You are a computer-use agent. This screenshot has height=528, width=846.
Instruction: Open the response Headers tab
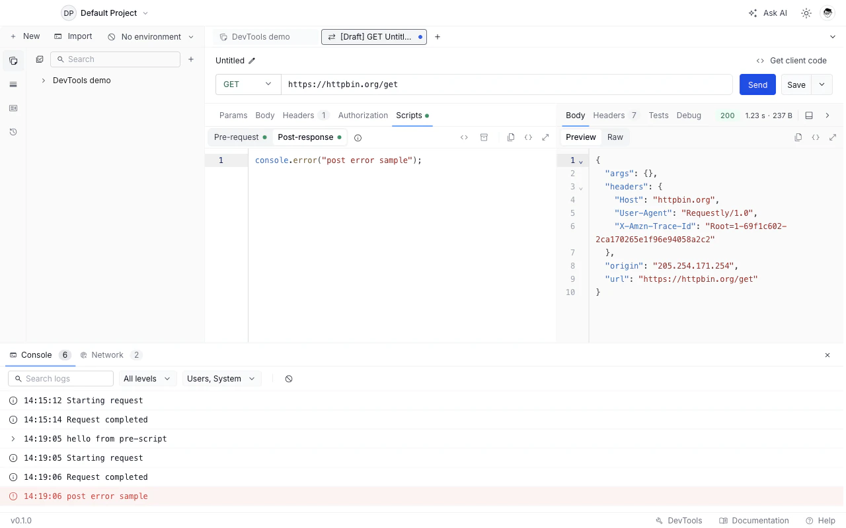615,115
